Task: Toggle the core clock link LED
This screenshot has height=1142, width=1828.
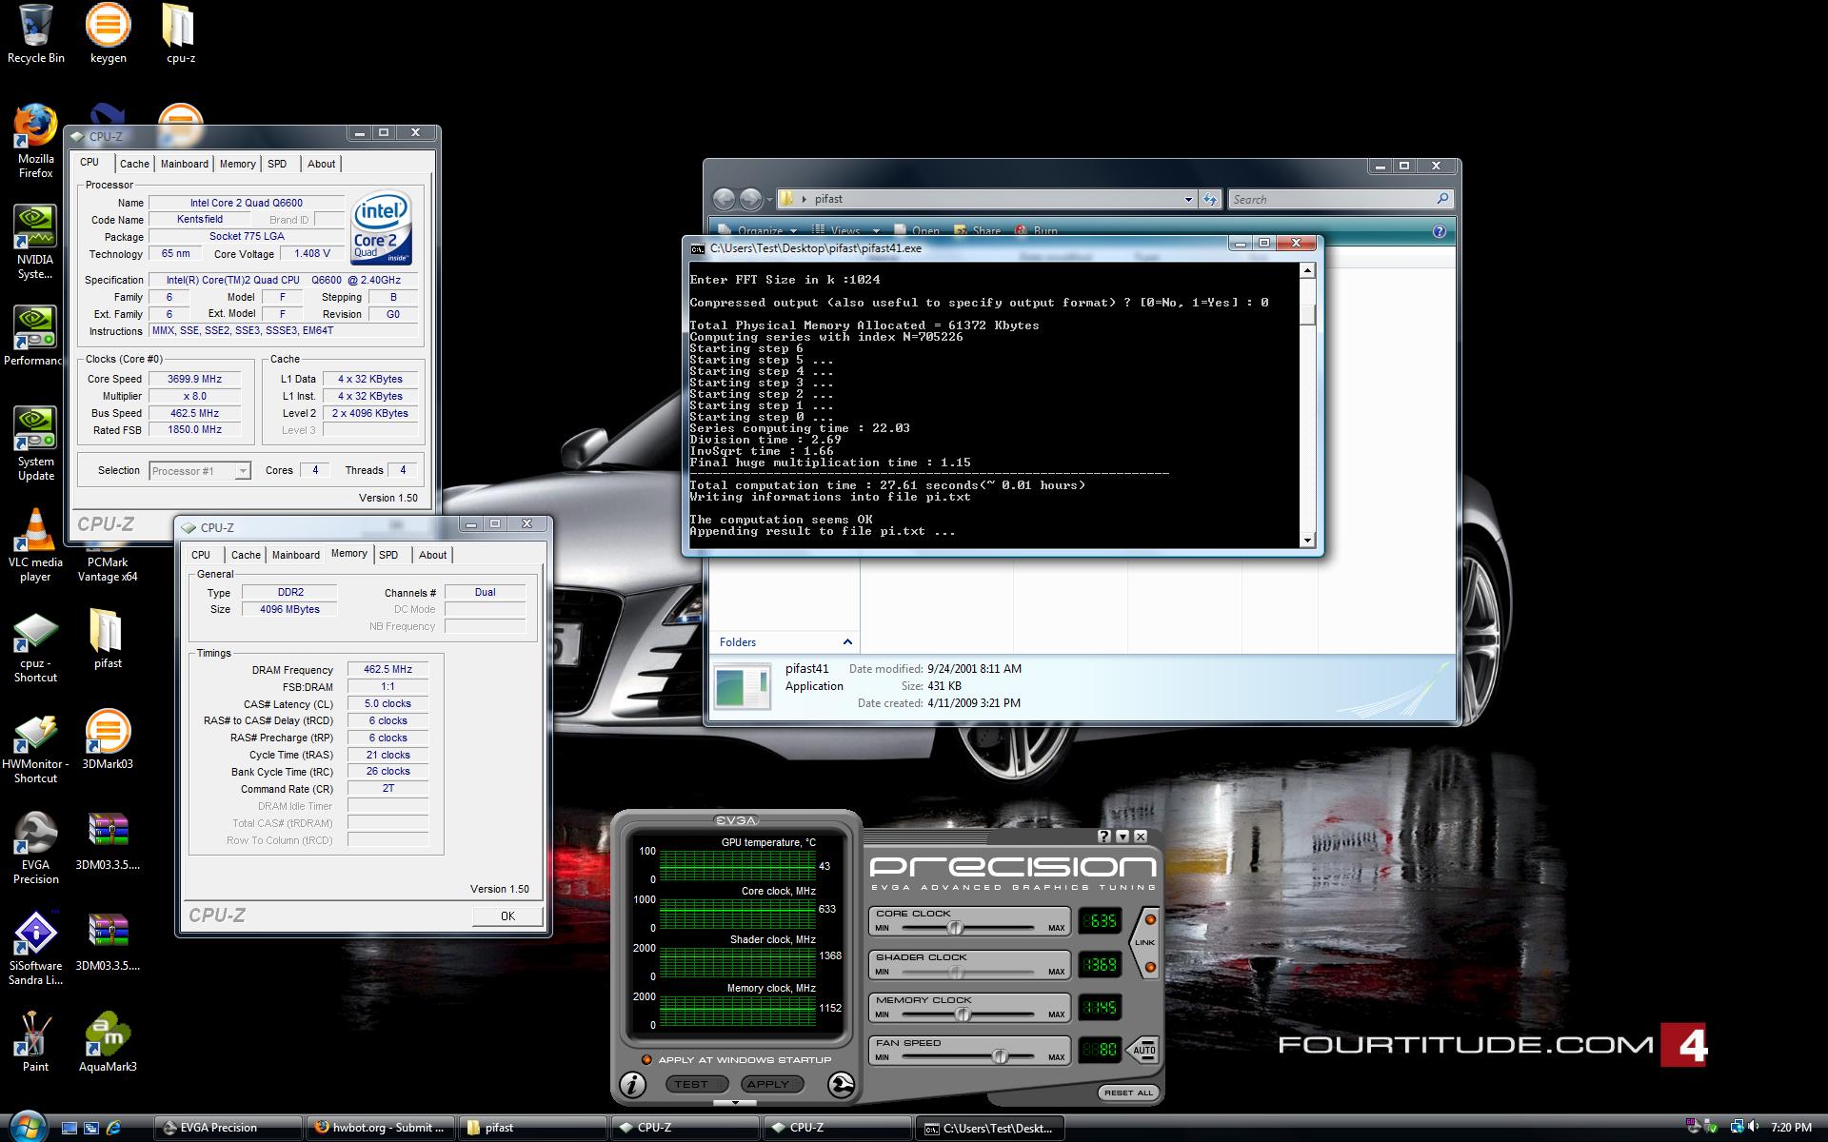Action: 1150,920
